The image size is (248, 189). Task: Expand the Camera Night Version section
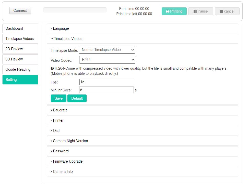[x=70, y=141]
